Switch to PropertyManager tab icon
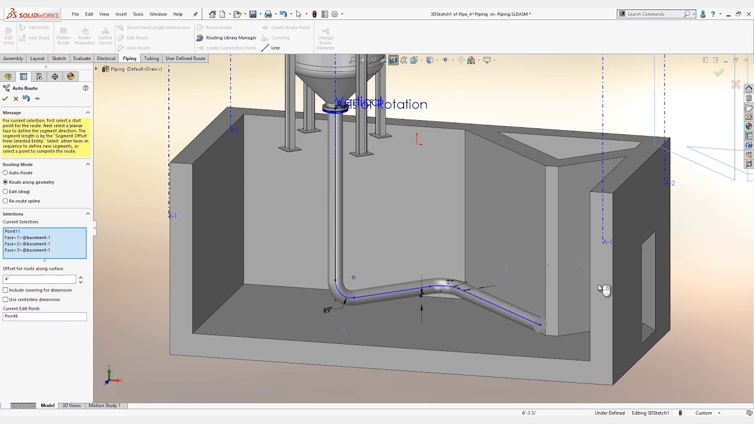This screenshot has width=754, height=424. tap(24, 77)
